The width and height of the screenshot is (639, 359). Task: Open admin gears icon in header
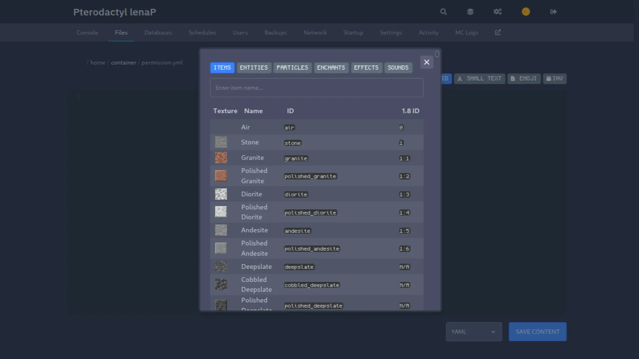(498, 12)
